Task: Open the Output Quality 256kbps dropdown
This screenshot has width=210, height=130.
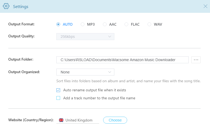Action: pos(85,37)
